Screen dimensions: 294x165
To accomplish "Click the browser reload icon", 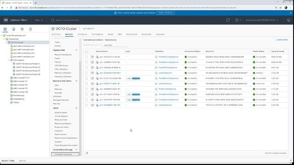I will coord(11,8).
